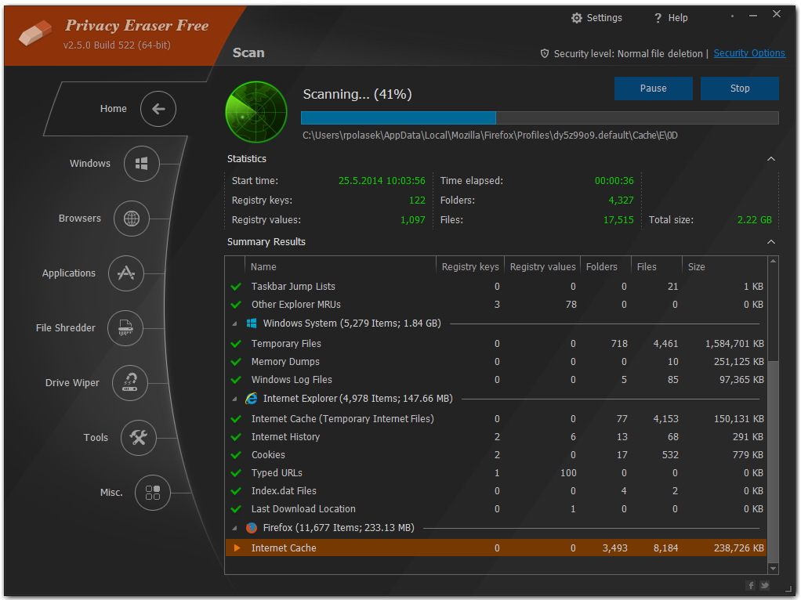Select the Internet Cache (Temporary Internet Files) row
801x600 pixels.
pos(496,419)
